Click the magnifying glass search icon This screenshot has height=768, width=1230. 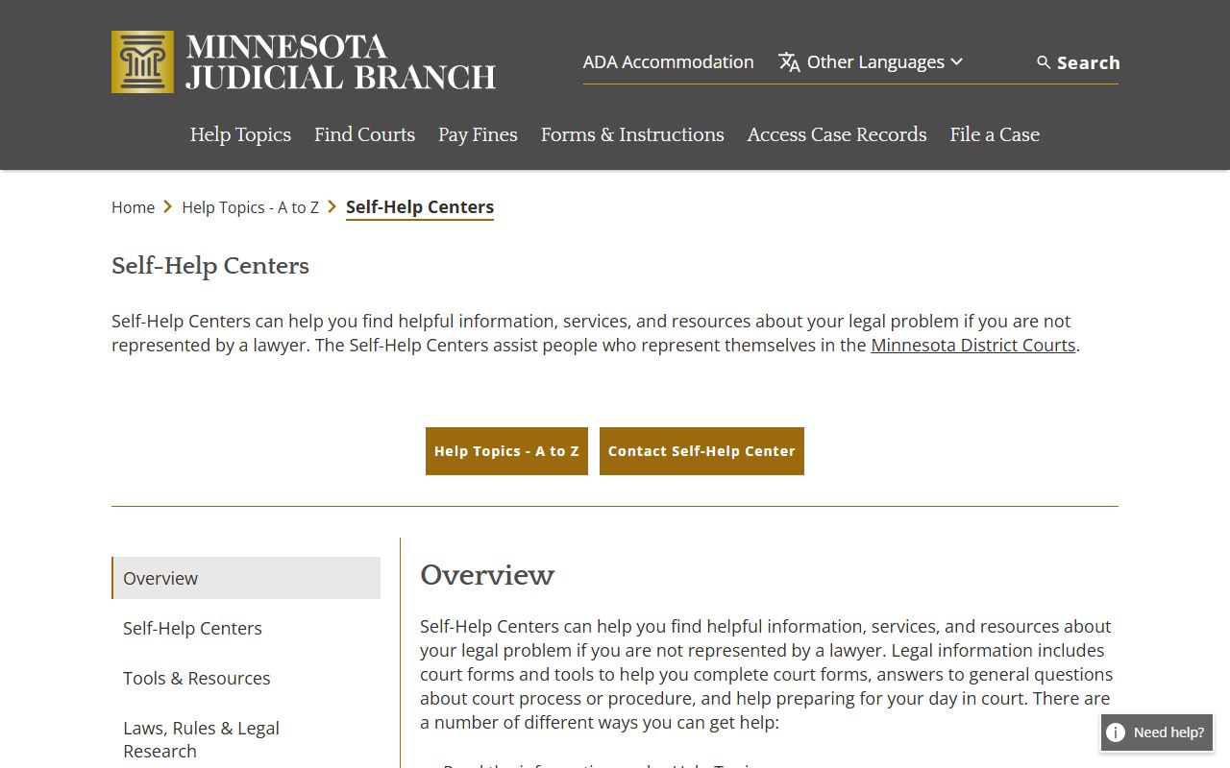(x=1044, y=62)
